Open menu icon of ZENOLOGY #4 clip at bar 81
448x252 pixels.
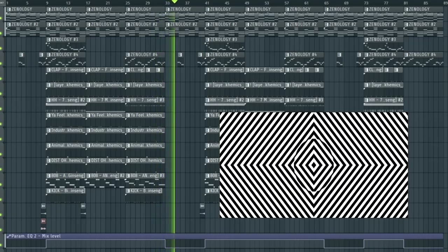click(x=406, y=55)
